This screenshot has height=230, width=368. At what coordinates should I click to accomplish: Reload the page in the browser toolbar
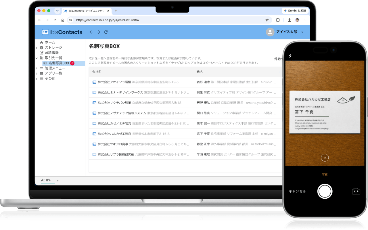click(x=55, y=20)
